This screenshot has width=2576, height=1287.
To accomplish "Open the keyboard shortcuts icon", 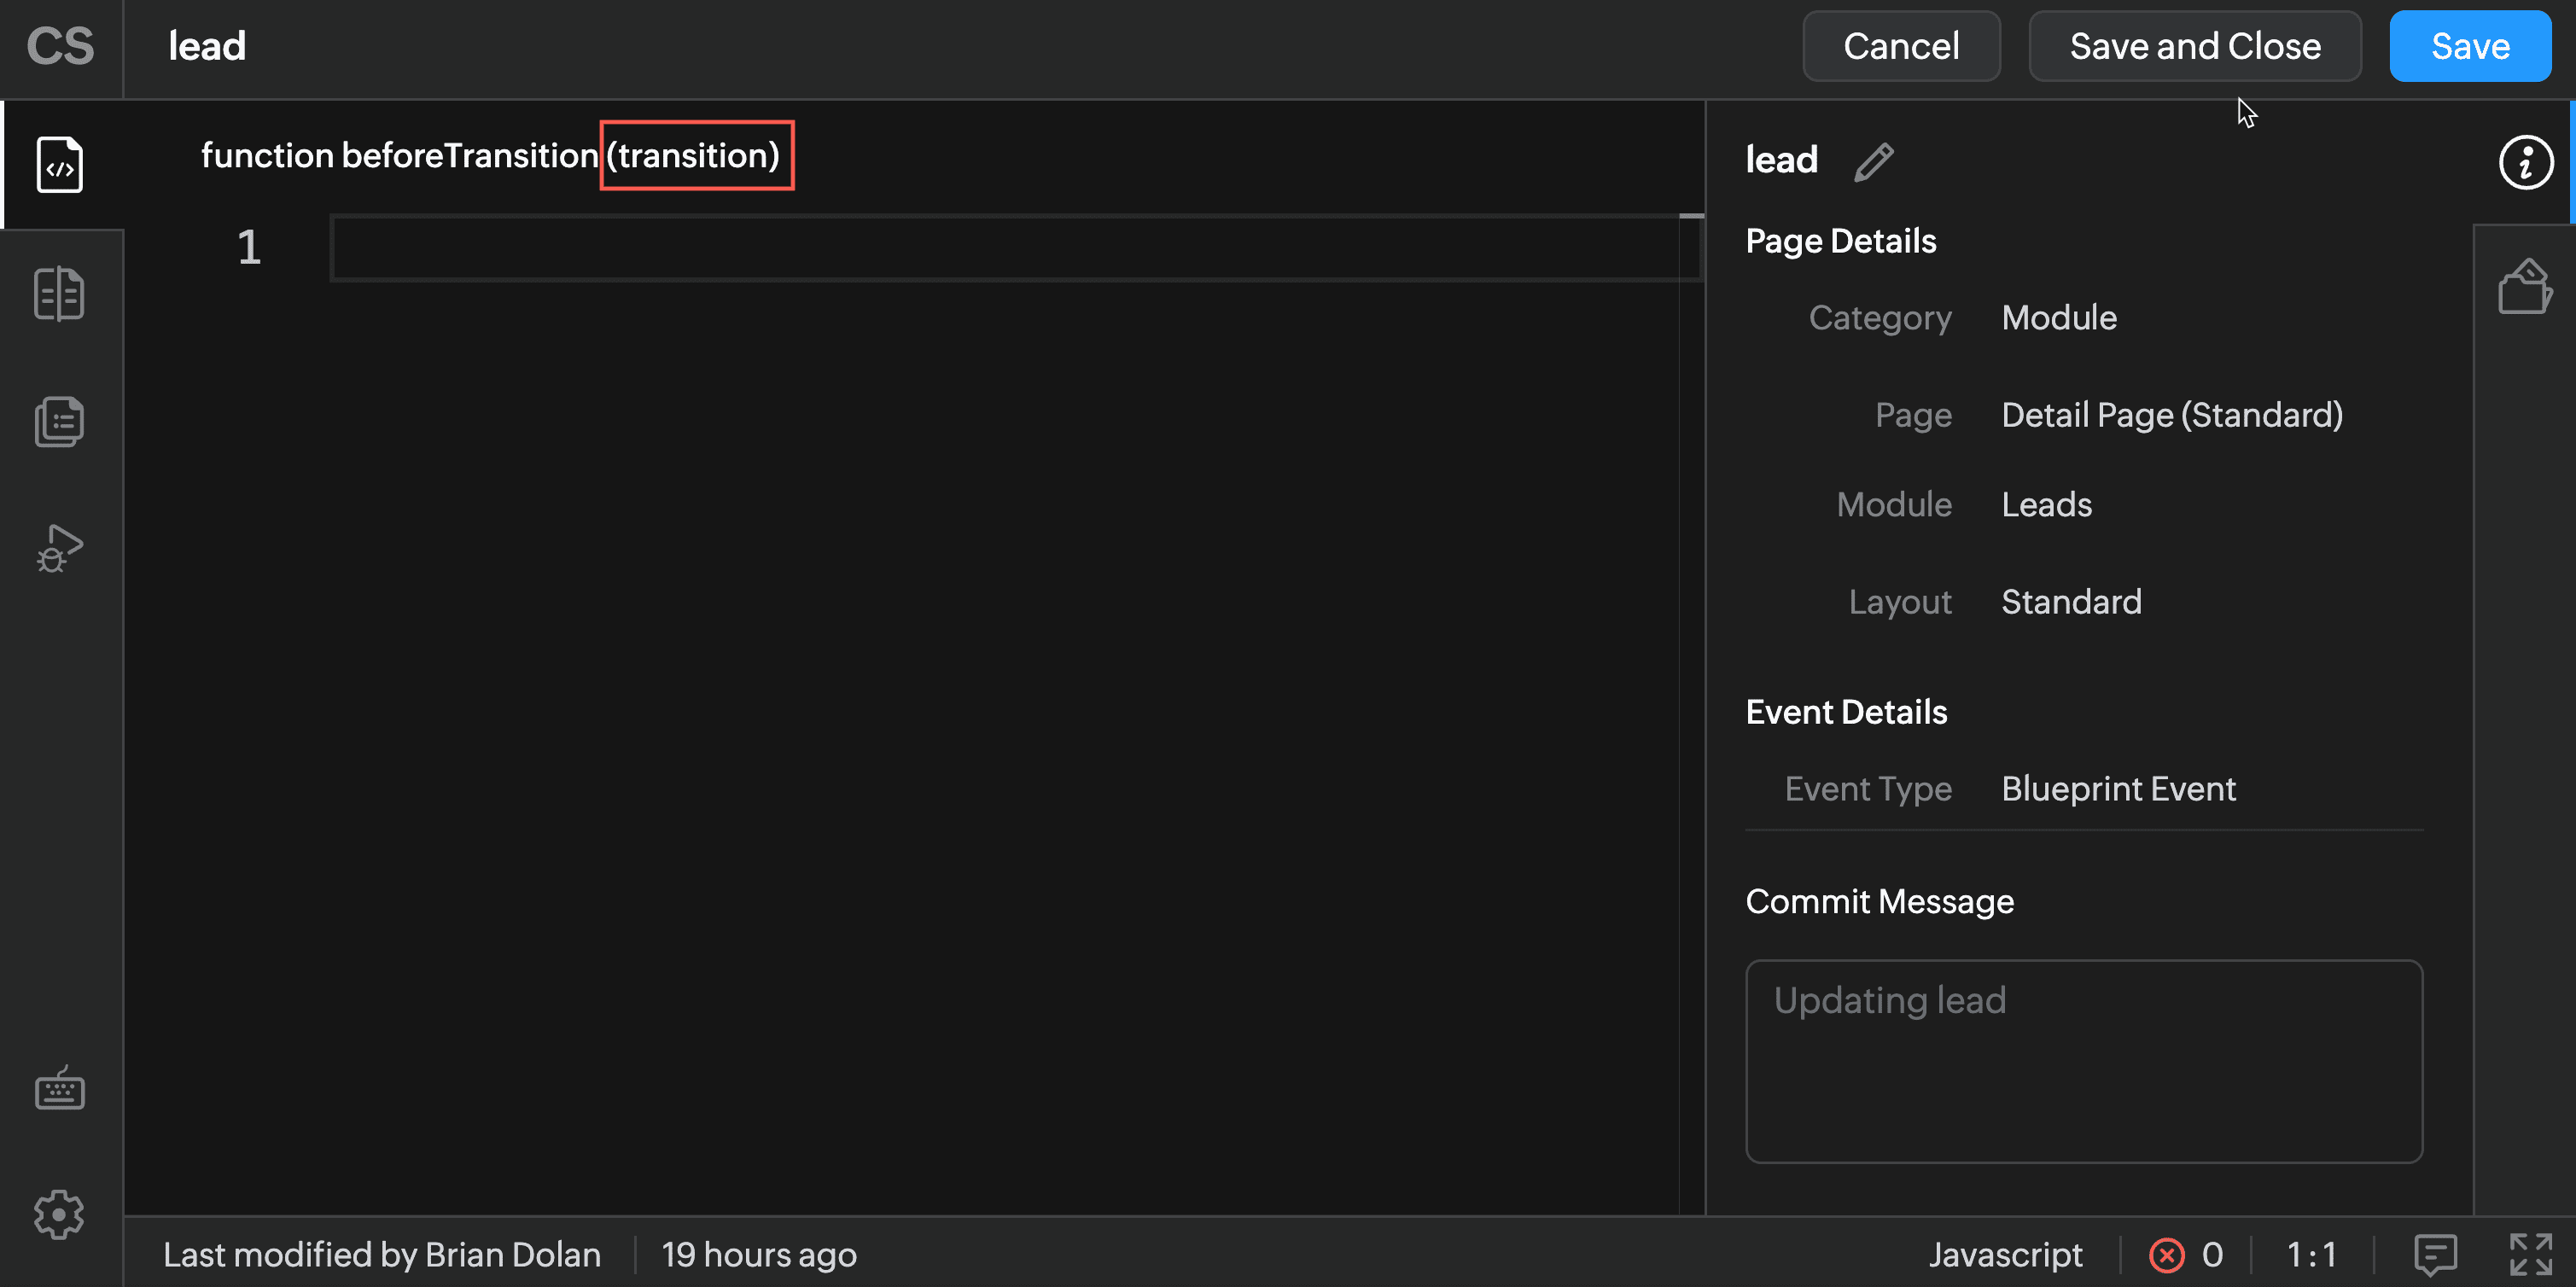I will 59,1088.
